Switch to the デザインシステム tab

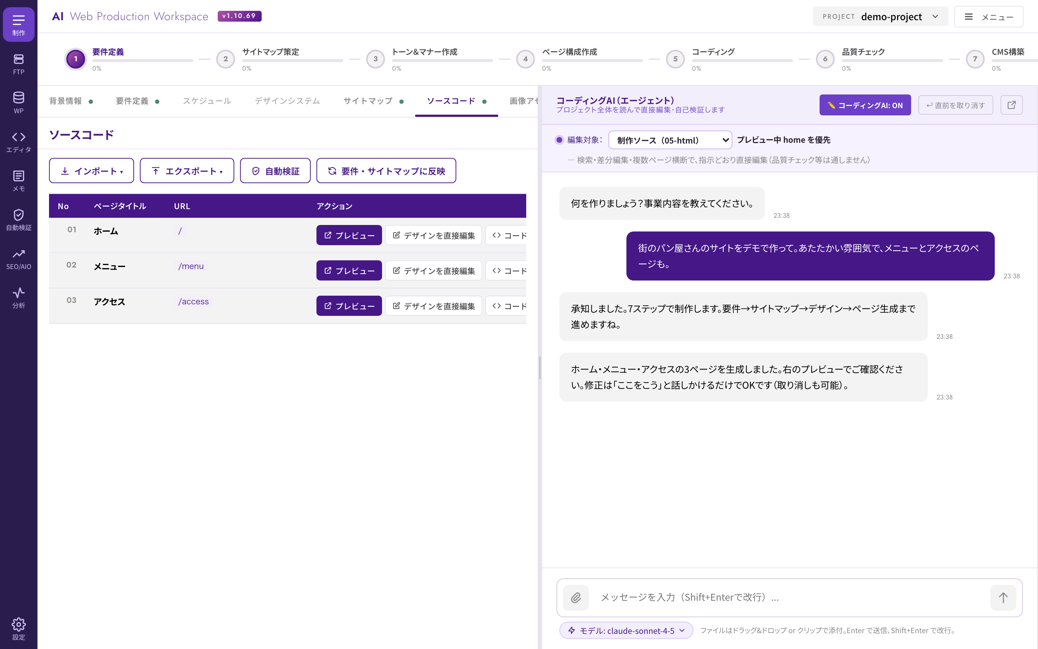tap(287, 101)
